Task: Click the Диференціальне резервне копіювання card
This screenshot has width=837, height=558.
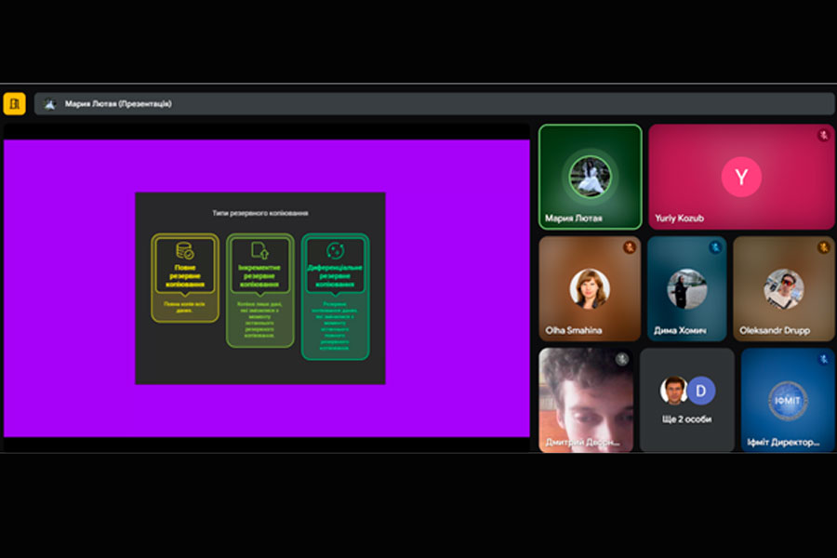Action: point(335,297)
